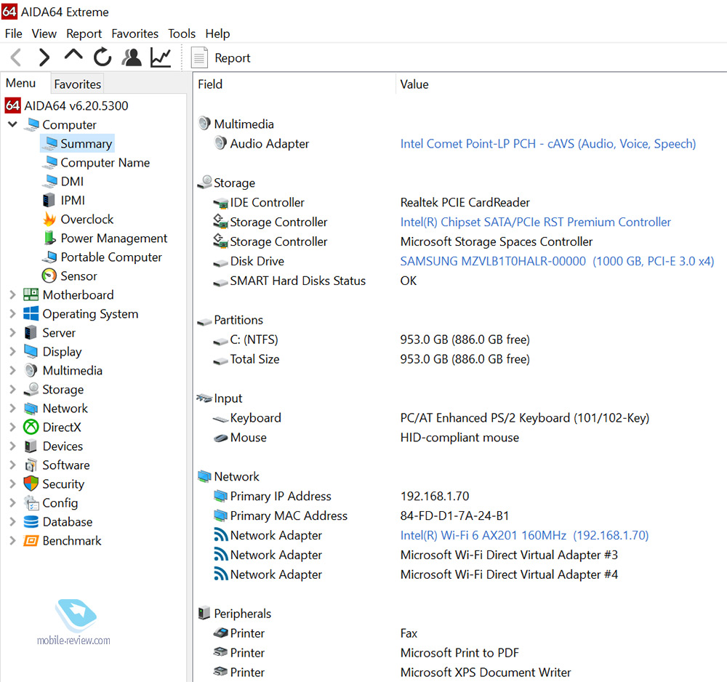This screenshot has width=727, height=682.
Task: Open the user profile toolbar icon
Action: [132, 57]
